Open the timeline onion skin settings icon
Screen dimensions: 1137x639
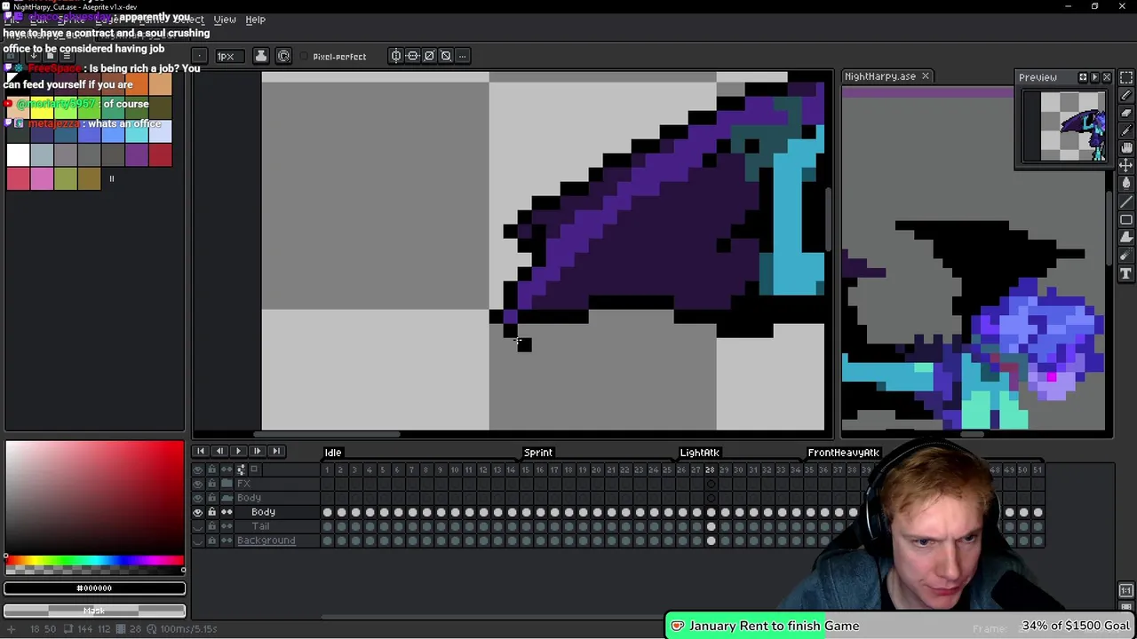point(241,469)
